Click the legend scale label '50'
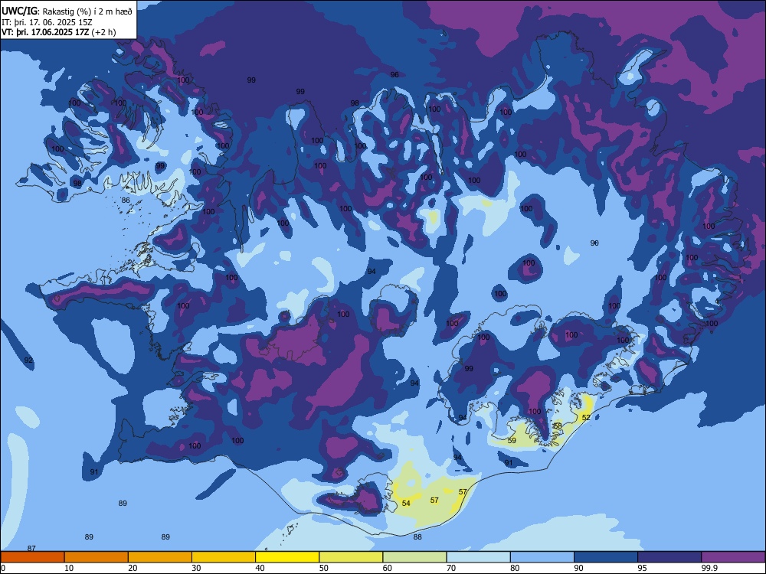The height and width of the screenshot is (574, 766). [323, 568]
